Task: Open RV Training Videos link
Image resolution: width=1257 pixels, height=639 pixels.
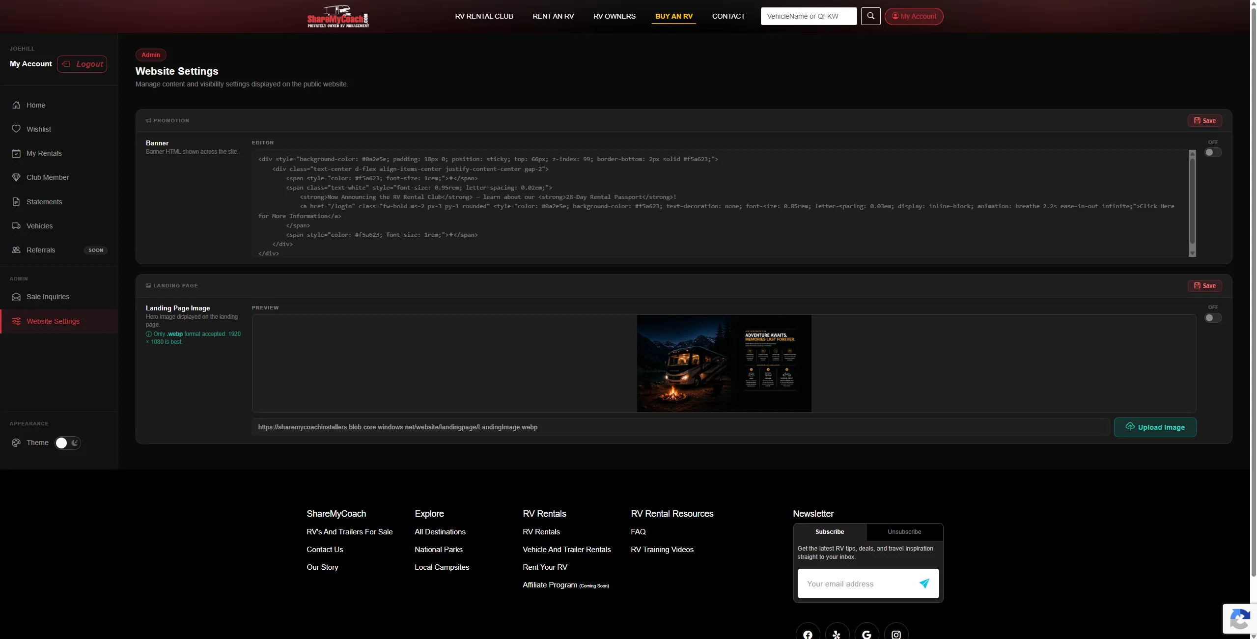Action: [662, 550]
